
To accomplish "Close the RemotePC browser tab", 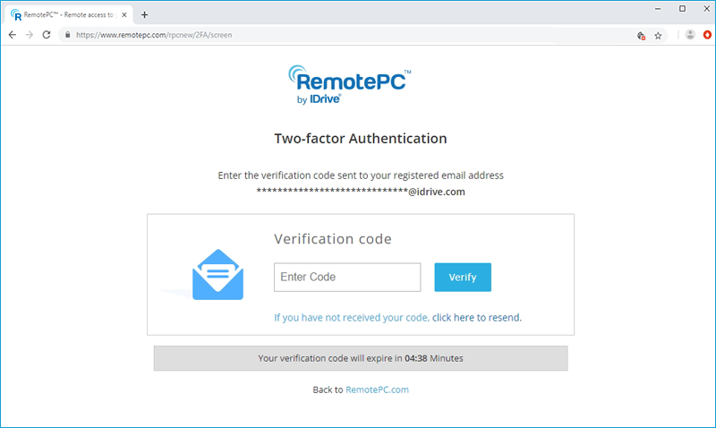I will point(127,14).
